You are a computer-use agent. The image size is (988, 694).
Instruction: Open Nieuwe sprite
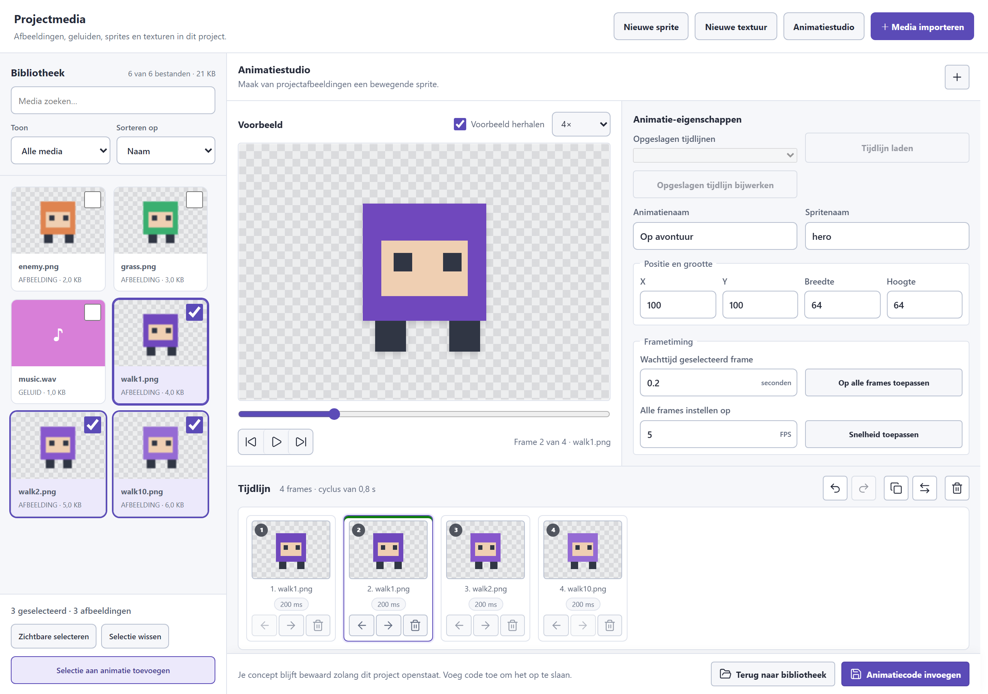click(651, 27)
